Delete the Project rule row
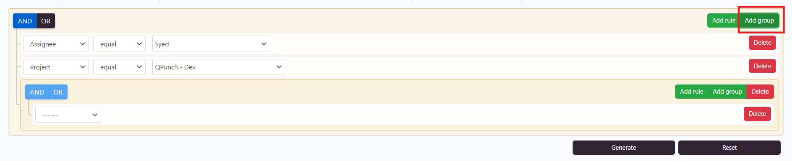Image resolution: width=792 pixels, height=161 pixels. coord(762,66)
